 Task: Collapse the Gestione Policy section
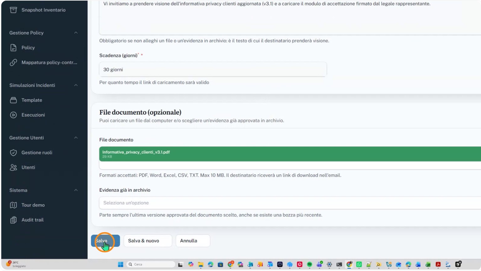(76, 33)
